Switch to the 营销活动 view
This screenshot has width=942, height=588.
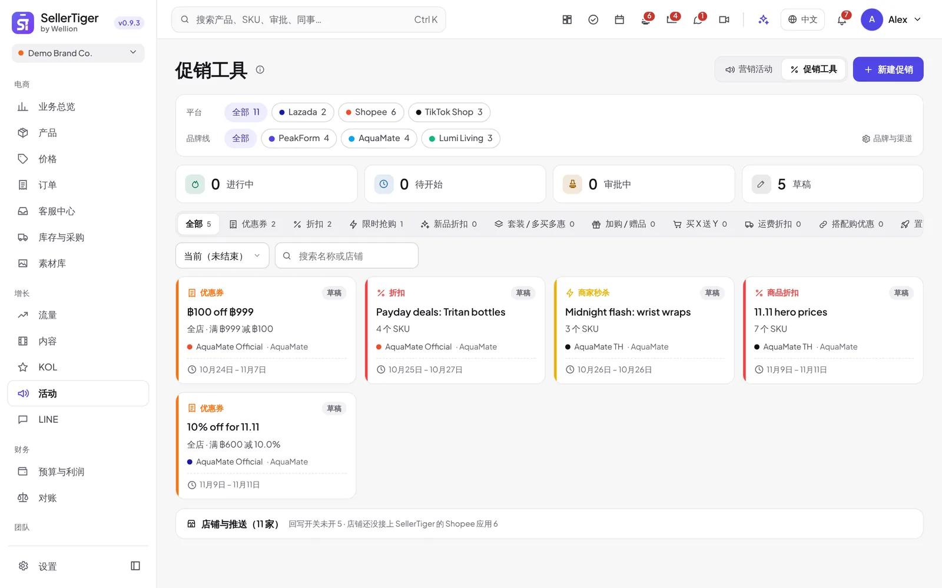(x=749, y=69)
